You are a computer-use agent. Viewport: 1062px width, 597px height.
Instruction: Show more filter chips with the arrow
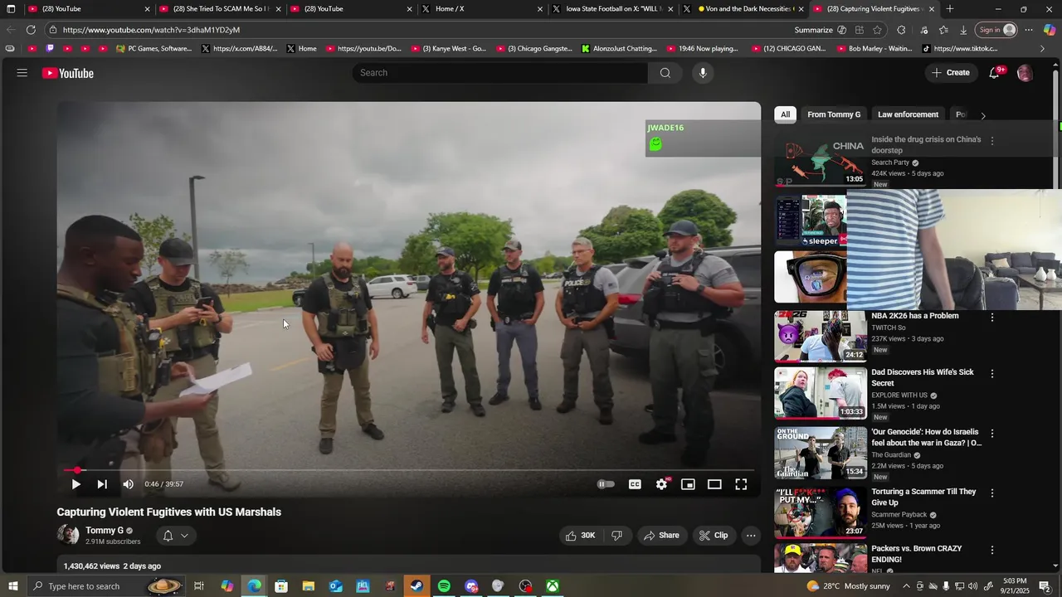pyautogui.click(x=982, y=115)
